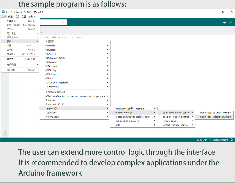Image resolution: width=235 pixels, height=183 pixels.
Task: Open the 帮助(H) menu
Action: coord(32,17)
